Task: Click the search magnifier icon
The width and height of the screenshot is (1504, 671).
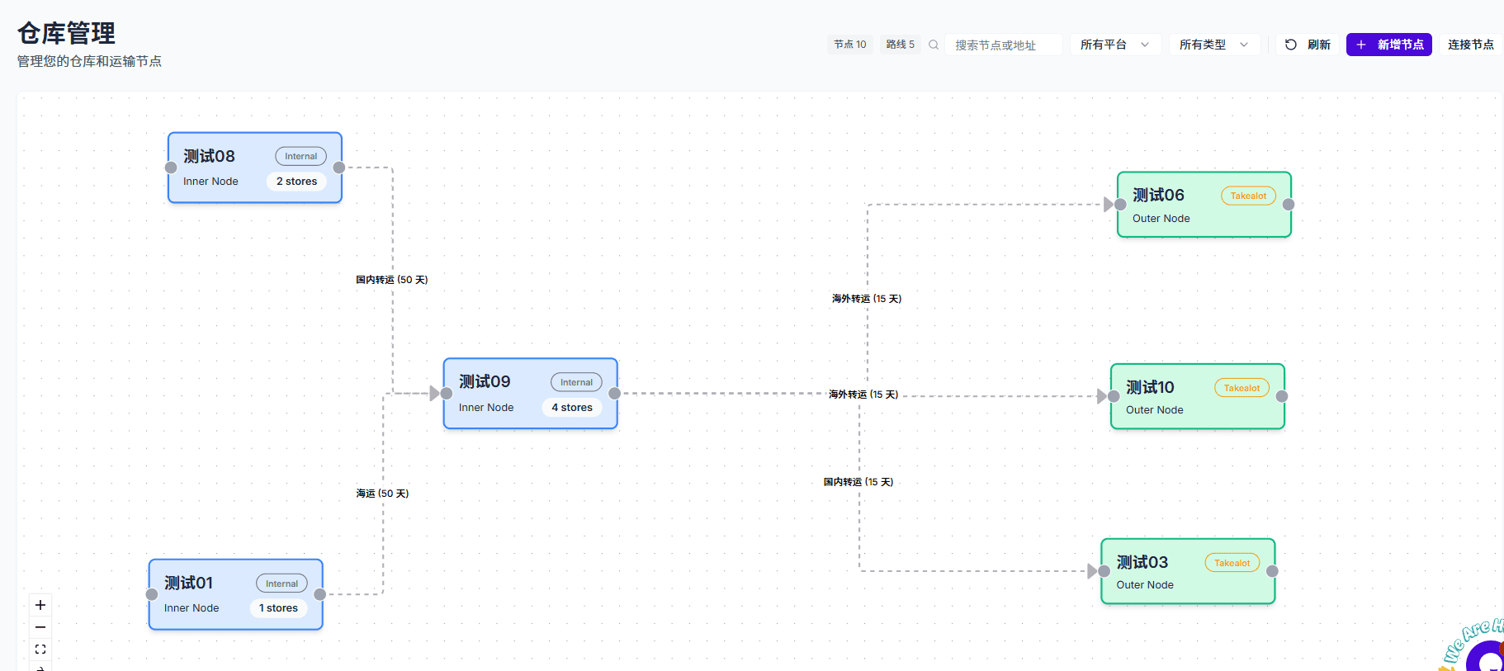Action: pos(934,45)
